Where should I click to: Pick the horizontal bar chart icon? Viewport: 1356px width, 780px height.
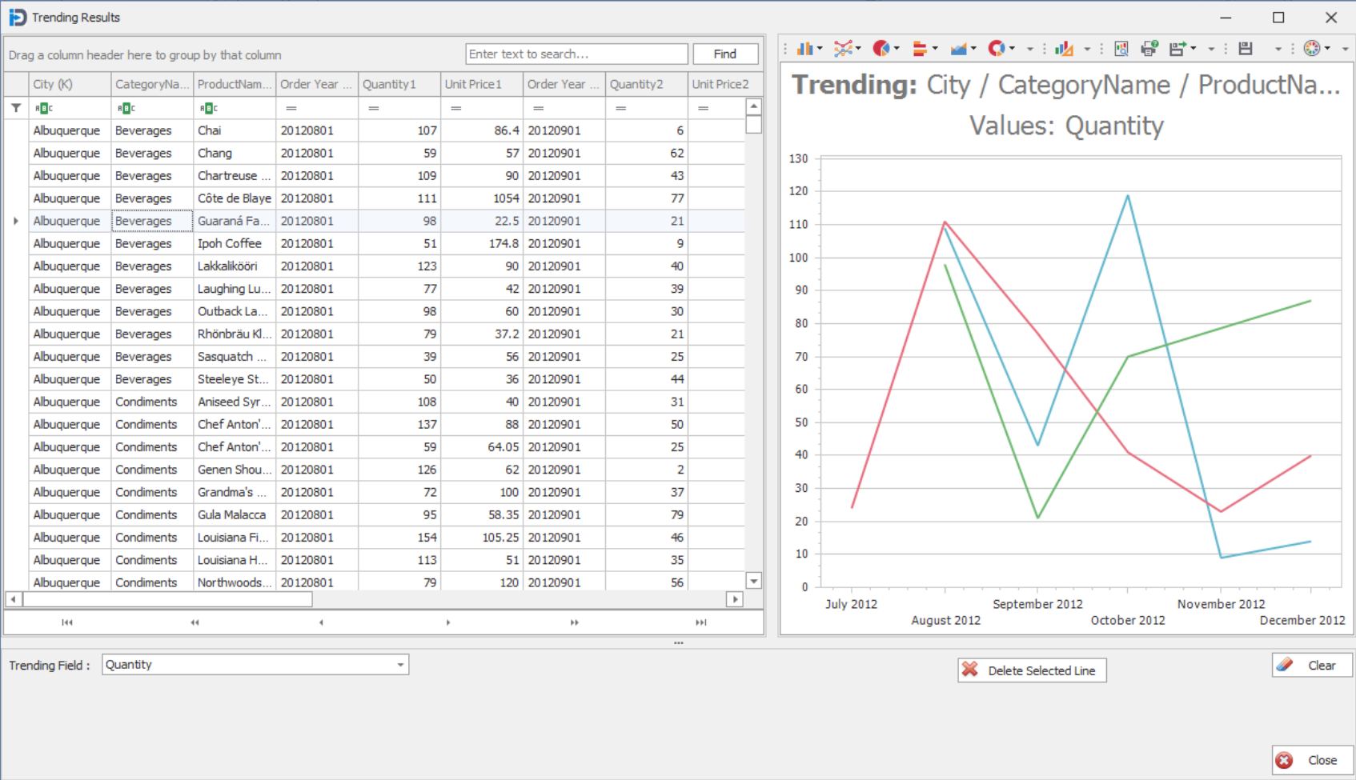click(920, 49)
